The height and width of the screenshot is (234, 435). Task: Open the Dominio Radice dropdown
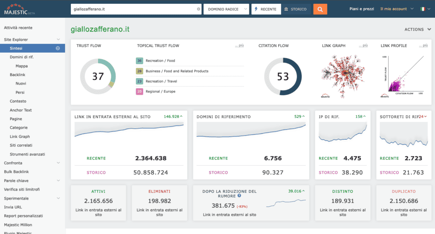226,9
